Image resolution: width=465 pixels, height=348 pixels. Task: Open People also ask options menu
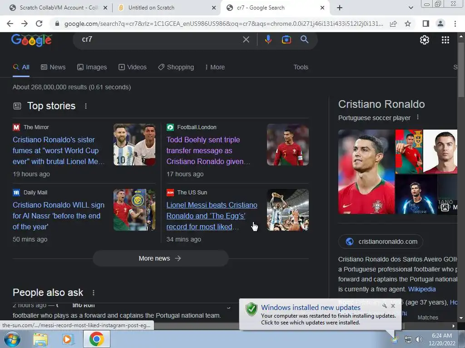[x=94, y=293]
